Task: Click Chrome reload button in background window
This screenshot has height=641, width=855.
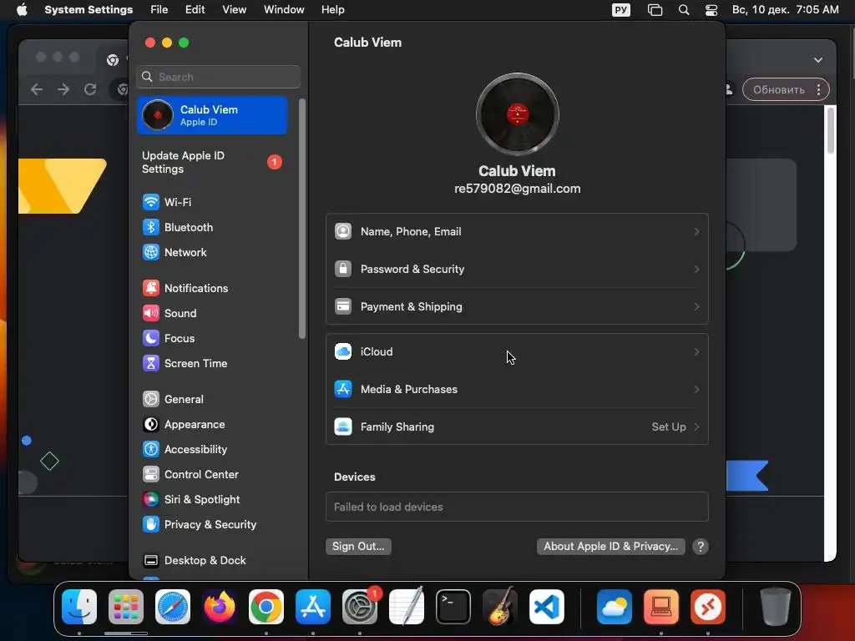Action: [90, 89]
